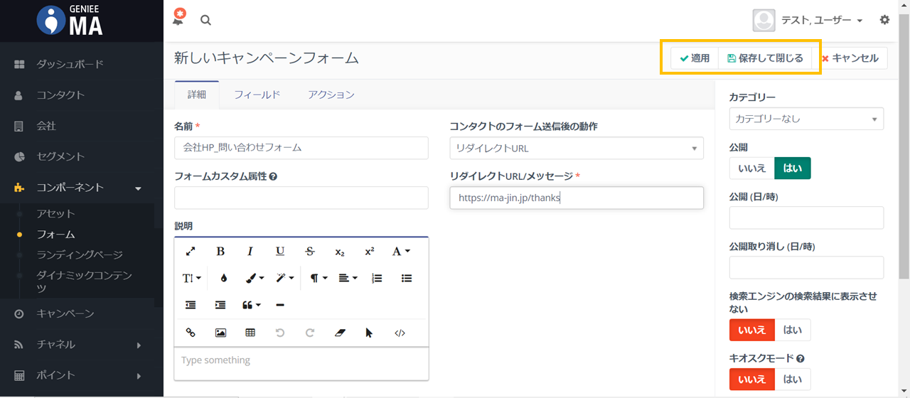
Task: Insert an image in the editor
Action: pos(220,333)
